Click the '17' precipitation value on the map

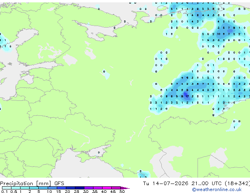(187, 96)
